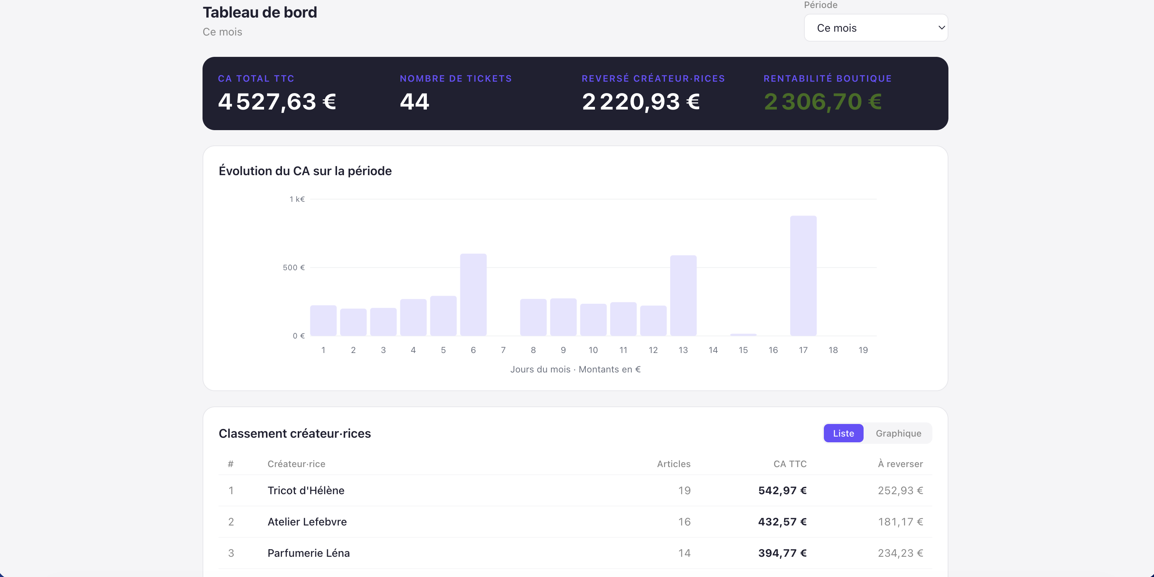Screen dimensions: 1154x577
Task: Click the CA bar for day 5
Action: [x=444, y=315]
